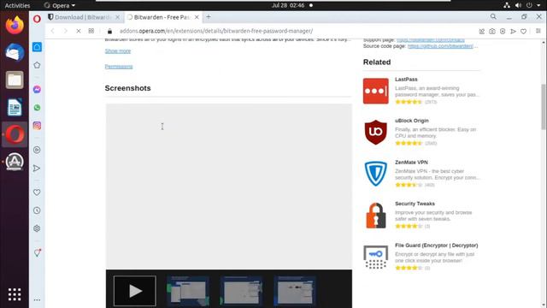547x308 pixels.
Task: Open the LastPass related extension
Action: coord(406,80)
